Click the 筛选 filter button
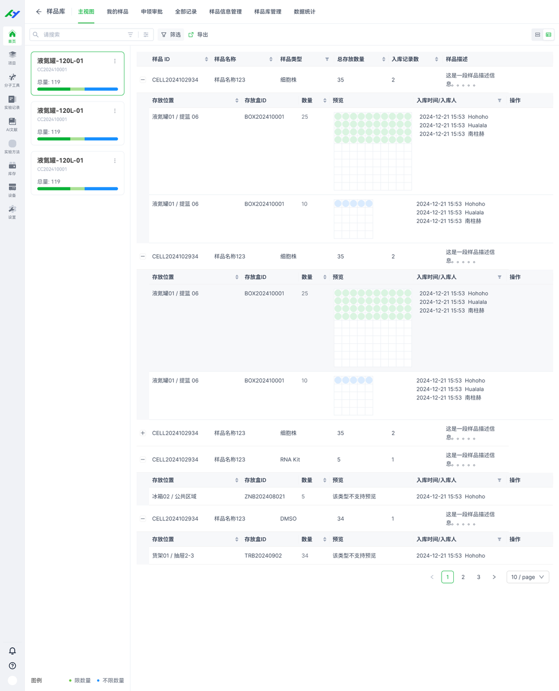559x691 pixels. [x=170, y=35]
